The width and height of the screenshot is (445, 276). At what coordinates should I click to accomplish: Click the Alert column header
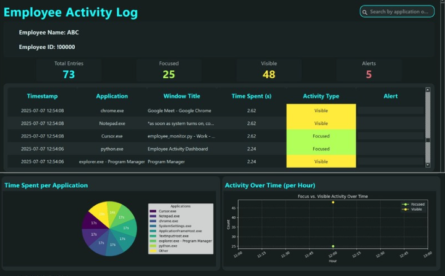[390, 96]
